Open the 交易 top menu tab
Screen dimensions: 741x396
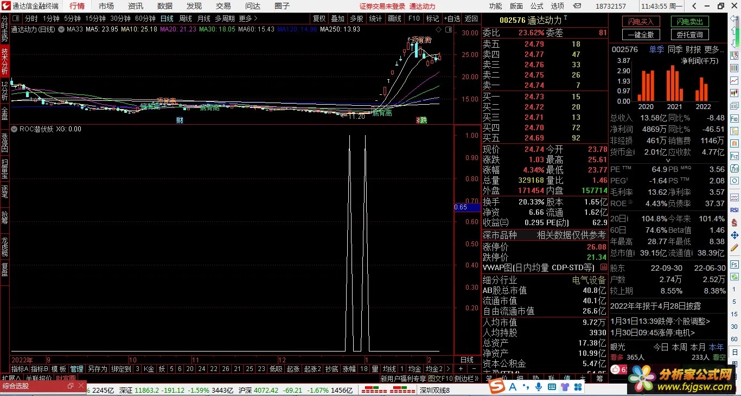tap(223, 6)
